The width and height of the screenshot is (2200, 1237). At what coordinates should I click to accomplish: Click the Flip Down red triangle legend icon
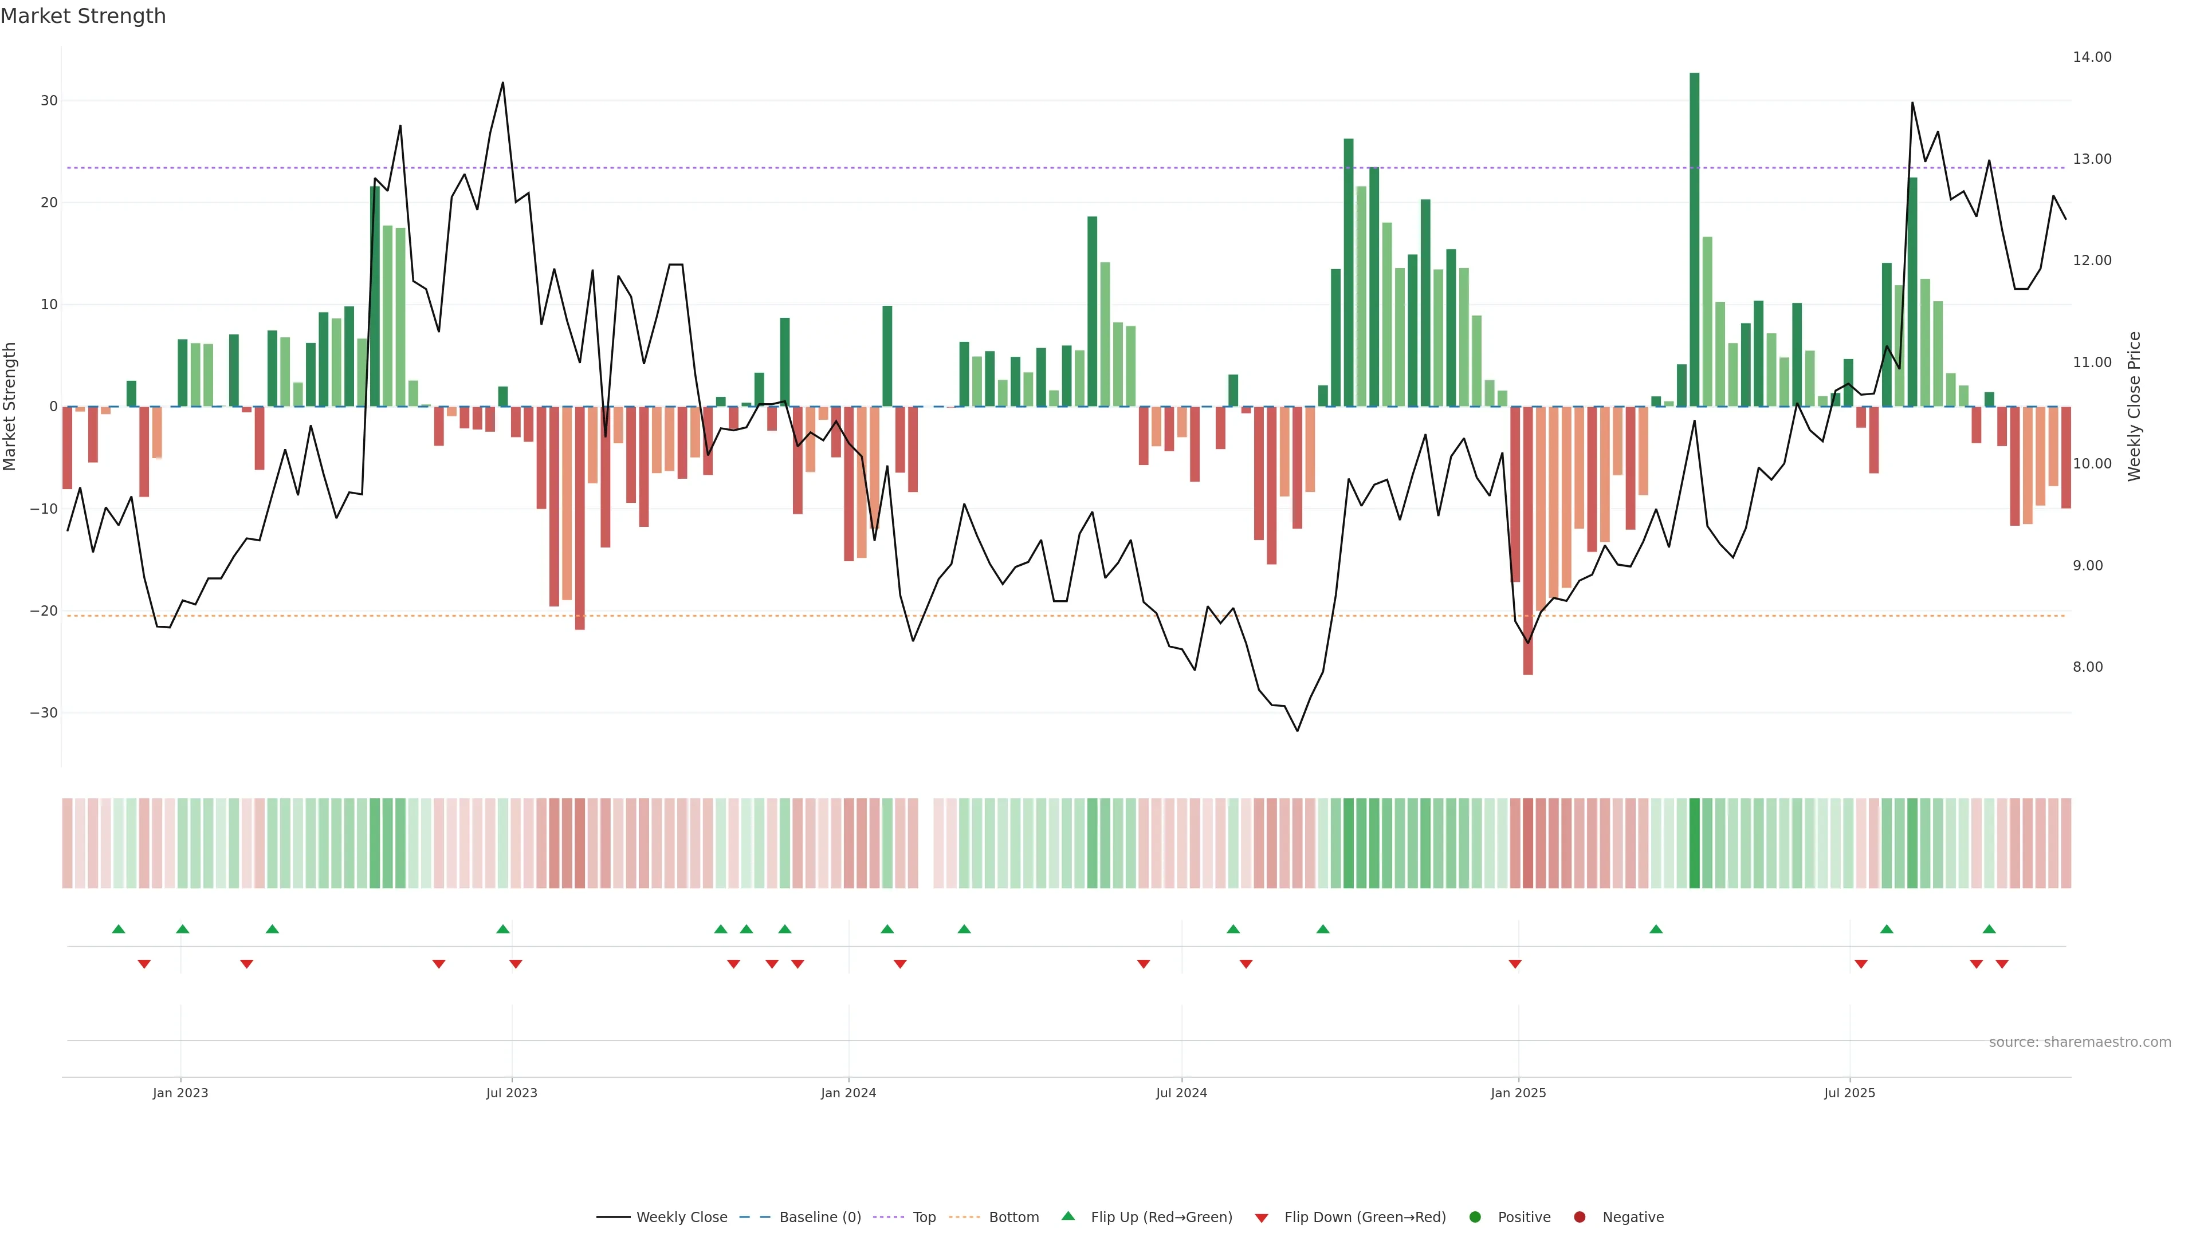(x=1262, y=1218)
